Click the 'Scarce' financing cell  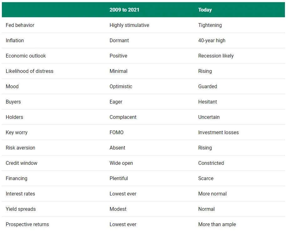tap(206, 178)
